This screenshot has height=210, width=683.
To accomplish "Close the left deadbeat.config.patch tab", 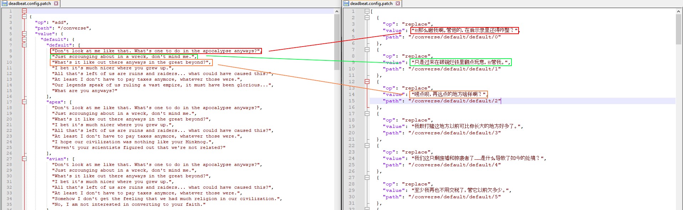I will [x=56, y=4].
